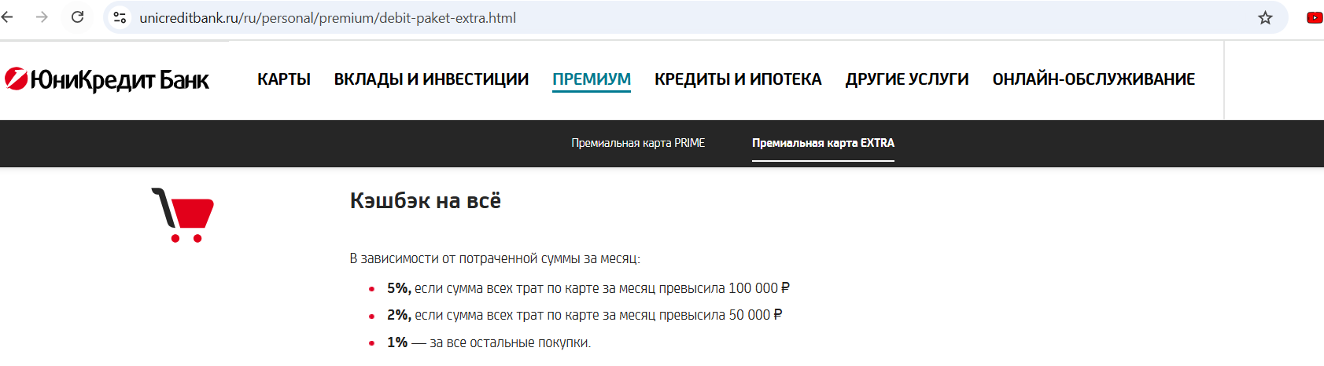This screenshot has width=1324, height=366.
Task: Select the ПРЕМИУМ menu item
Action: [x=592, y=79]
